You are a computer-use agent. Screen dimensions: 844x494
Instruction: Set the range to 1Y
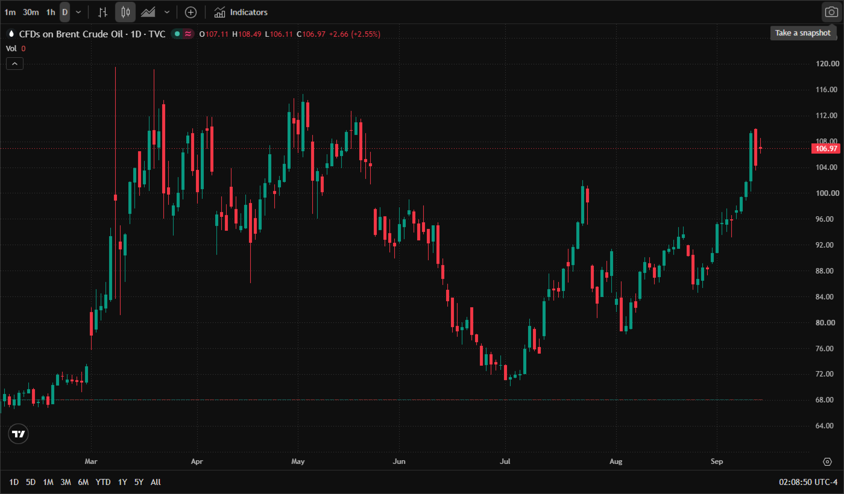coord(123,482)
